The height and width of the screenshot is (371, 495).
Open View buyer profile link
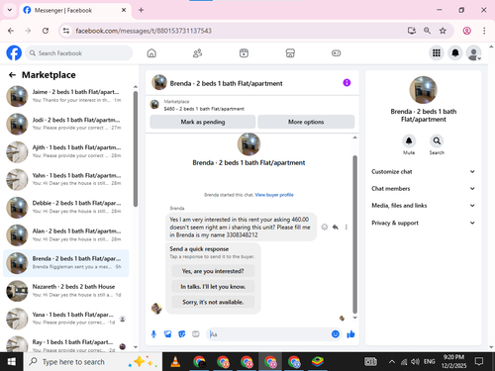tap(274, 195)
